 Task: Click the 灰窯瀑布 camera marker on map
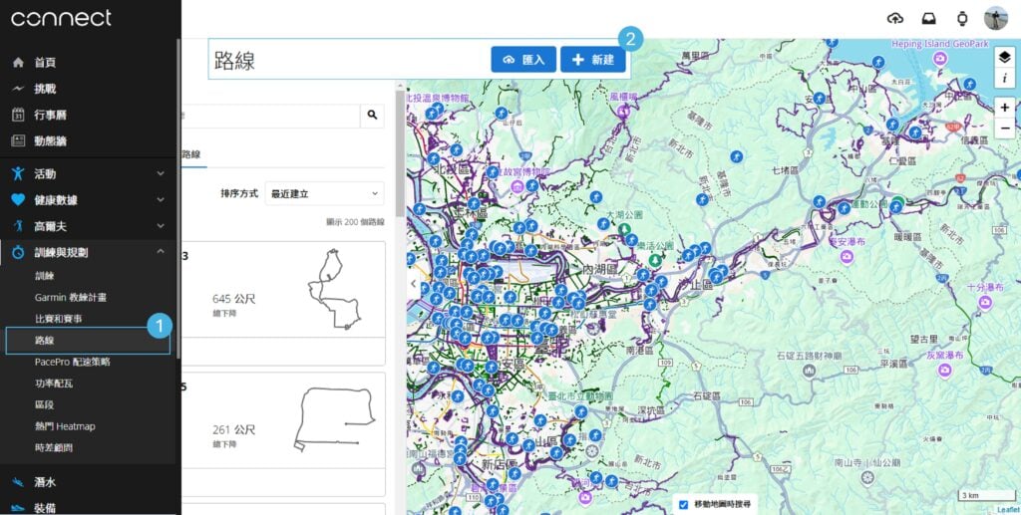click(945, 371)
